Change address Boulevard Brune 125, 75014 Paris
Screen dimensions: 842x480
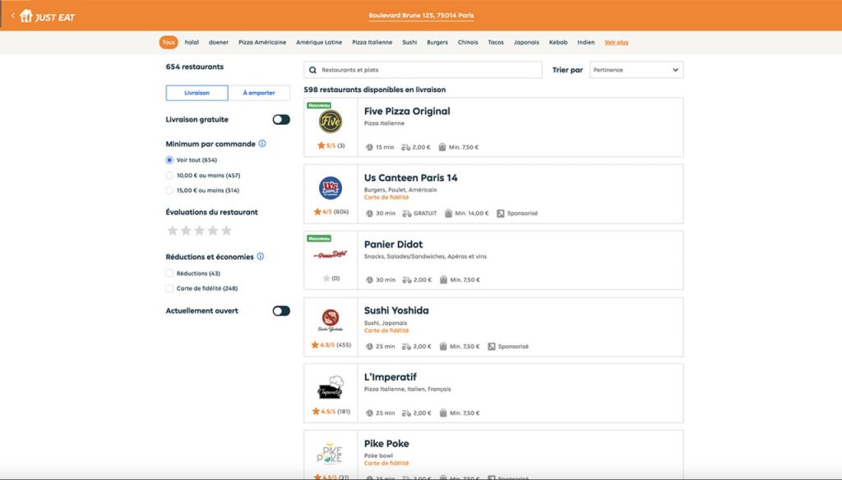pos(422,16)
